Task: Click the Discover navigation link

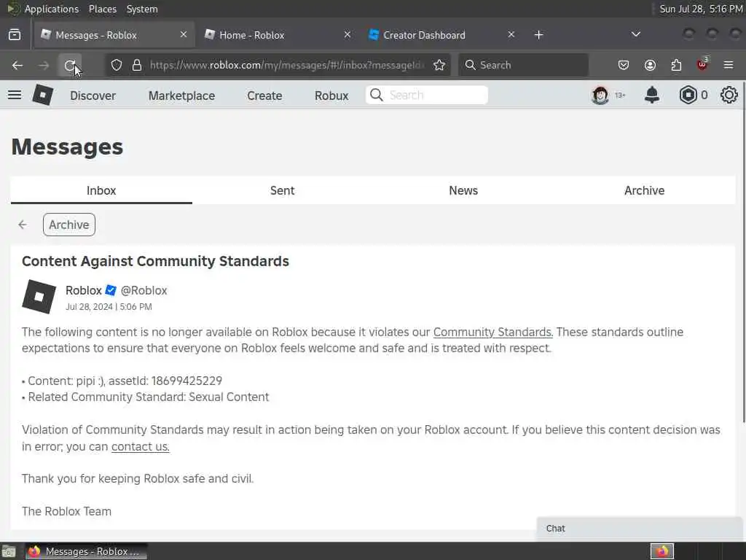Action: tap(93, 96)
